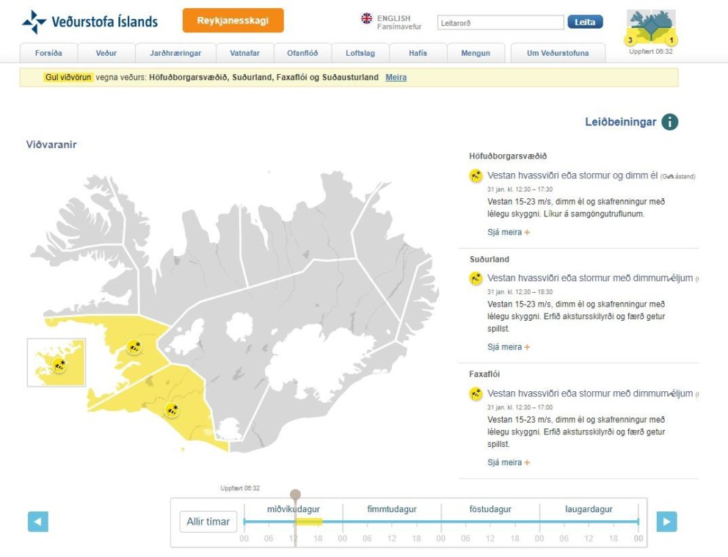The image size is (728, 557).
Task: Click the Veðurstofa Íslands logo
Action: pos(90,22)
